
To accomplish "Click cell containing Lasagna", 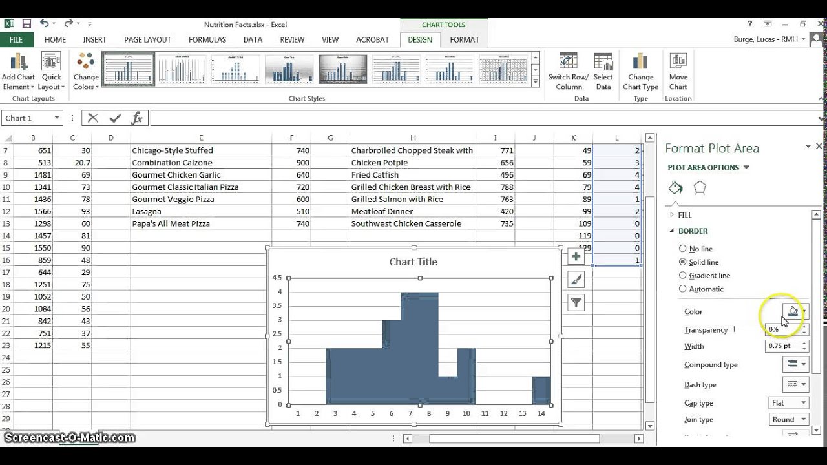I will click(x=201, y=211).
